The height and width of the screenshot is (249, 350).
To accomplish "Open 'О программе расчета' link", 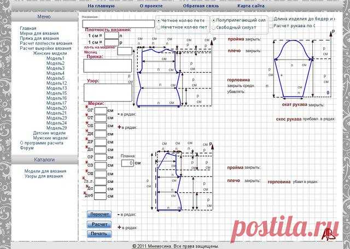I will [42, 143].
